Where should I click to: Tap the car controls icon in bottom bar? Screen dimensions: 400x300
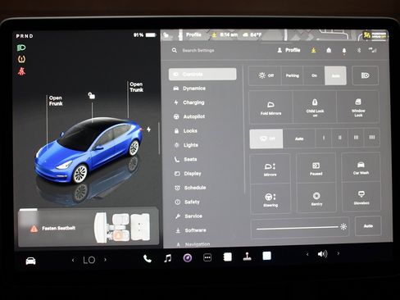tap(30, 261)
